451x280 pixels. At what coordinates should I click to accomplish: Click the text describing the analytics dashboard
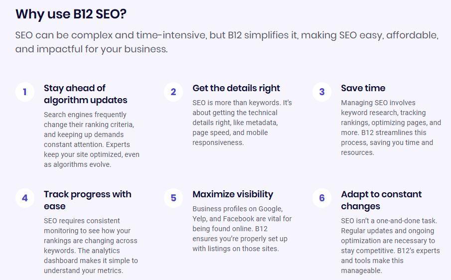91,246
